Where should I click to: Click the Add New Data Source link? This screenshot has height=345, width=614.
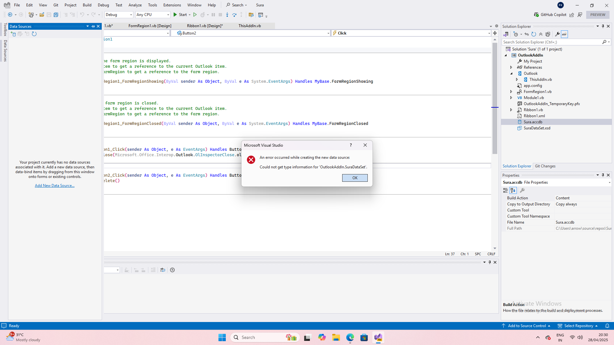(55, 186)
